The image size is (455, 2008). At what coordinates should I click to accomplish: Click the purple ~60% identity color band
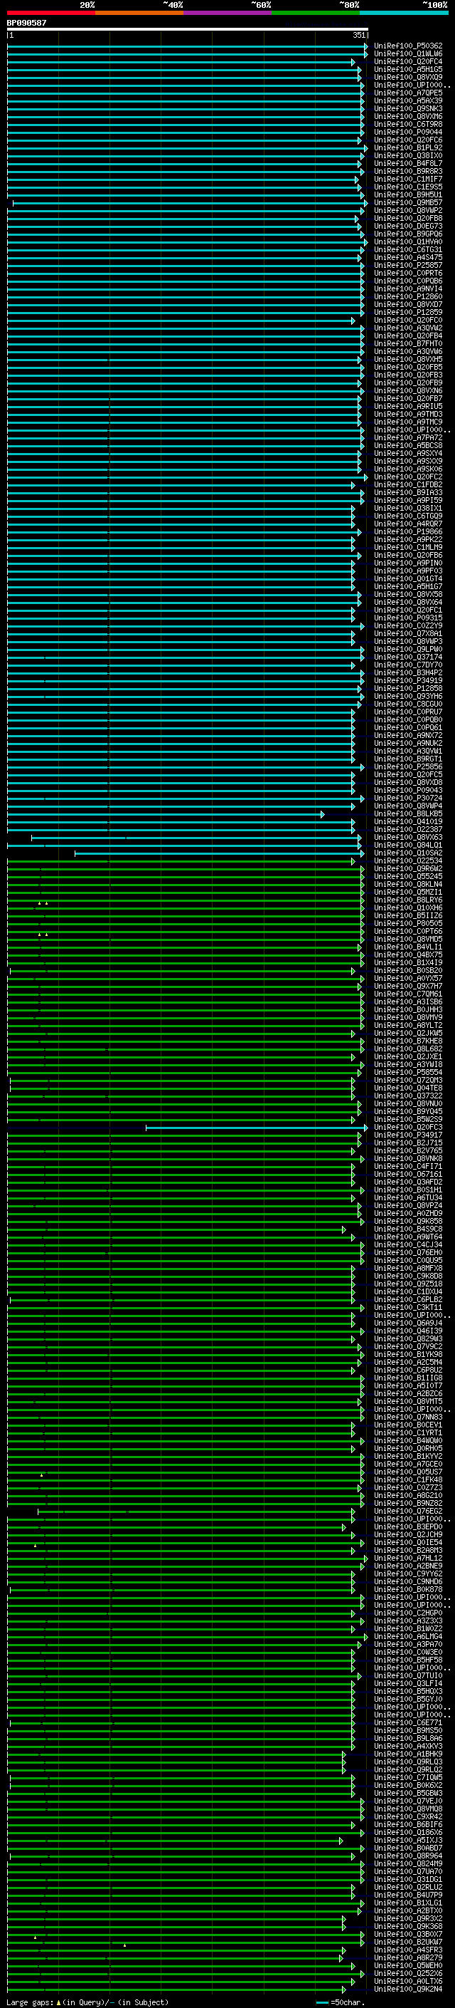pyautogui.click(x=227, y=13)
